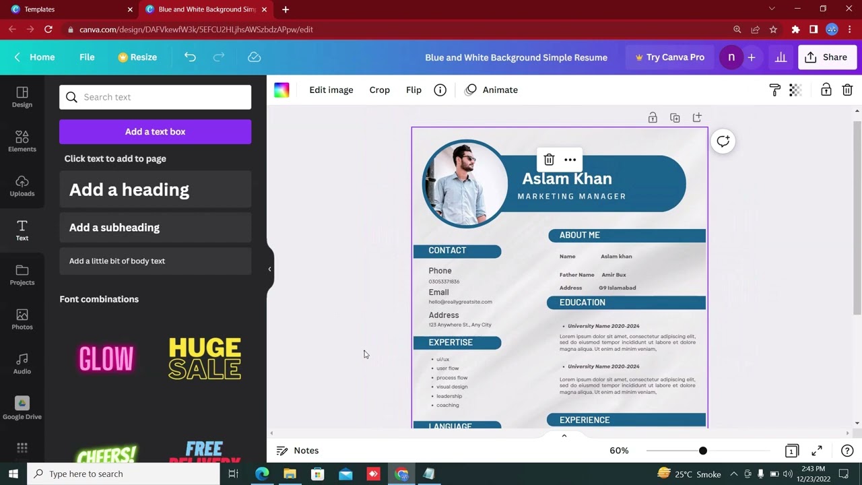Select the GLOW font combination
This screenshot has height=485, width=862.
pos(106,359)
